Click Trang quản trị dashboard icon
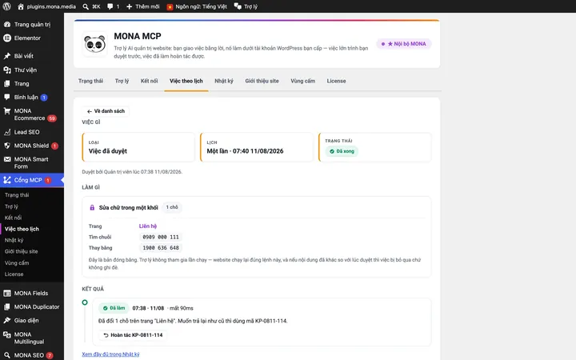Viewport: 576px width, 360px height. (7, 24)
